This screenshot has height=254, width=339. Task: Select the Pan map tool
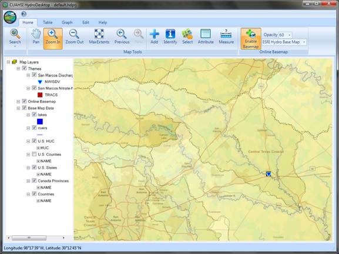pyautogui.click(x=36, y=37)
